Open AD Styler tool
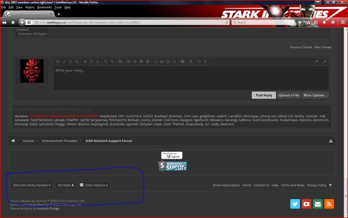The image size is (348, 218). [65, 185]
